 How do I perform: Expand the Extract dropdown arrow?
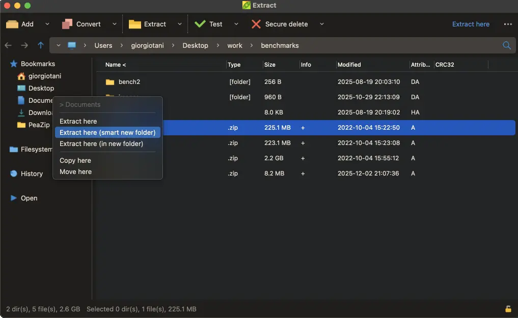click(180, 24)
